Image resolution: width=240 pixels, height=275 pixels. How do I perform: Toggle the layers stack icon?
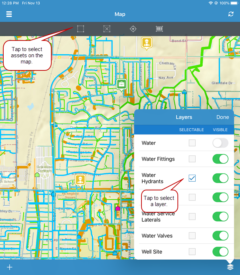tap(230, 267)
